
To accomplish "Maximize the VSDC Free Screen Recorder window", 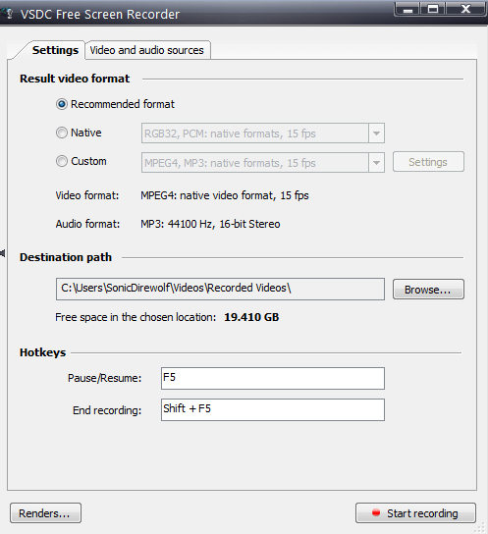I will 433,9.
